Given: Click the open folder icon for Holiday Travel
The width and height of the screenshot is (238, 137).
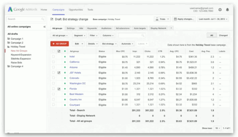Looking at the screenshot, I should (x=9, y=47).
